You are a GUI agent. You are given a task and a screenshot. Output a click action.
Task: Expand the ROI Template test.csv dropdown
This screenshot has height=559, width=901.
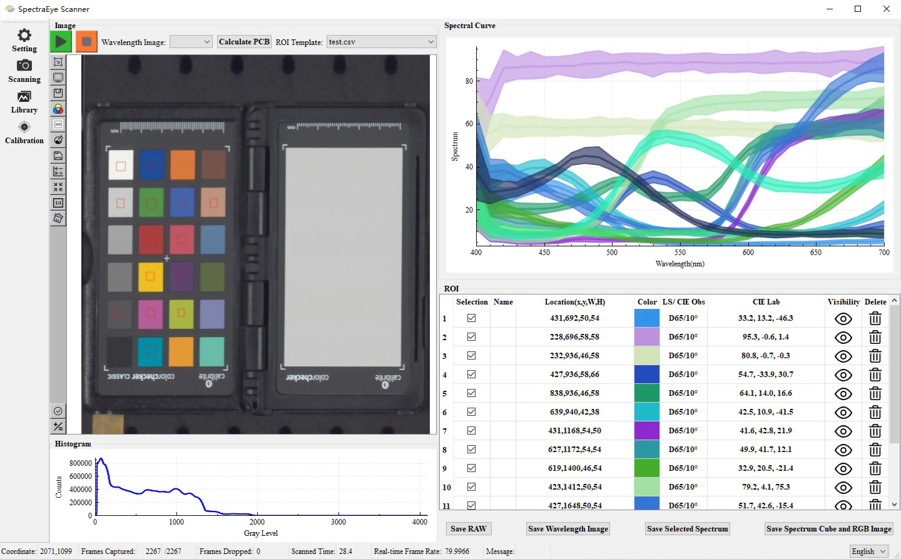click(382, 42)
